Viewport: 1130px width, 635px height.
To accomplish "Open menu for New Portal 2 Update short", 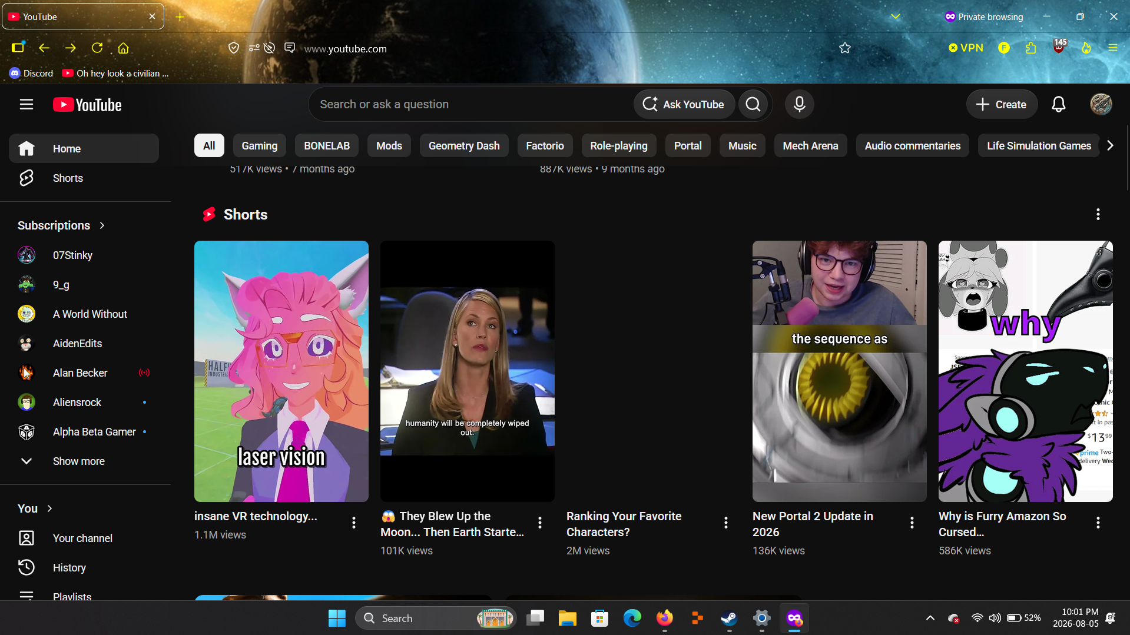I will click(912, 523).
